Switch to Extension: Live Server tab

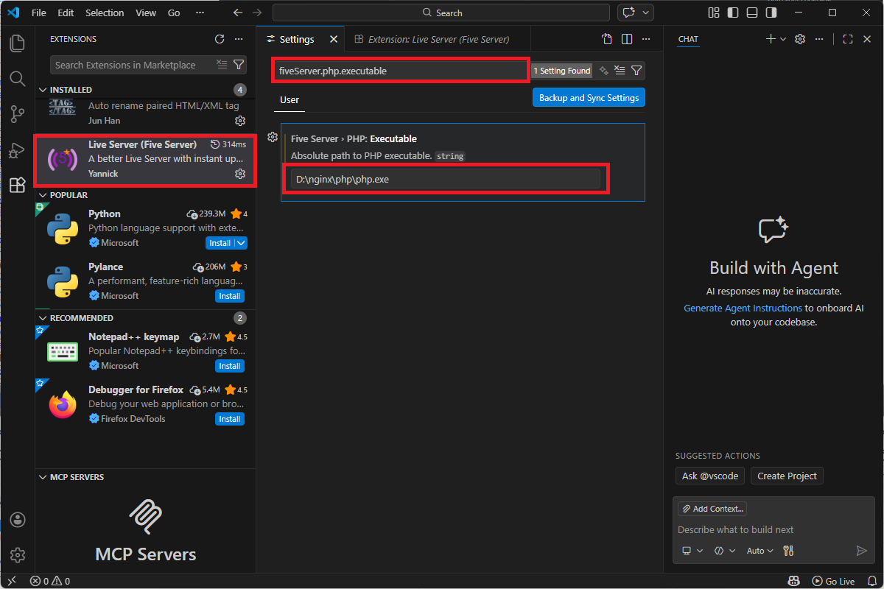[x=433, y=39]
